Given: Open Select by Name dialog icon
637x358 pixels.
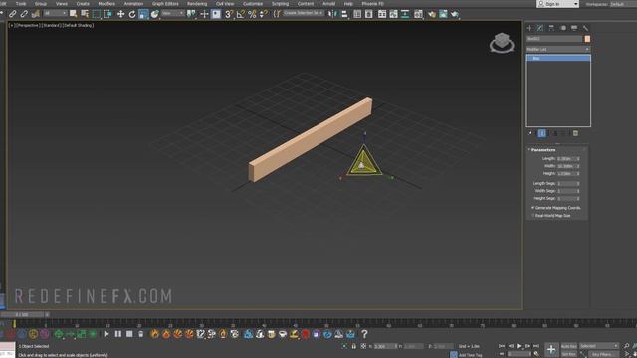Looking at the screenshot, I should [85, 14].
